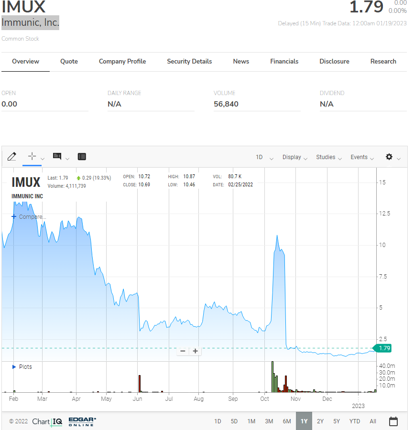Open the Display menu
This screenshot has height=430, width=414.
click(295, 157)
